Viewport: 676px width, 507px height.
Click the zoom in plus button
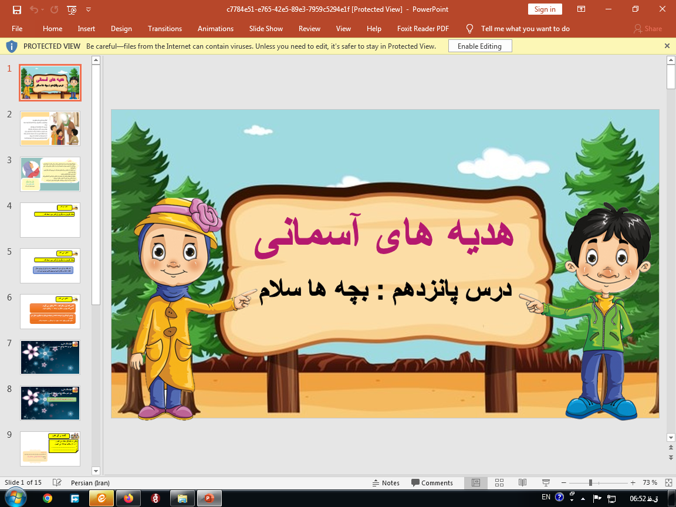(x=633, y=483)
